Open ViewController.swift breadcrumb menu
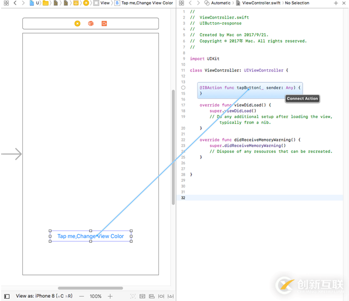The width and height of the screenshot is (349, 301). point(258,3)
